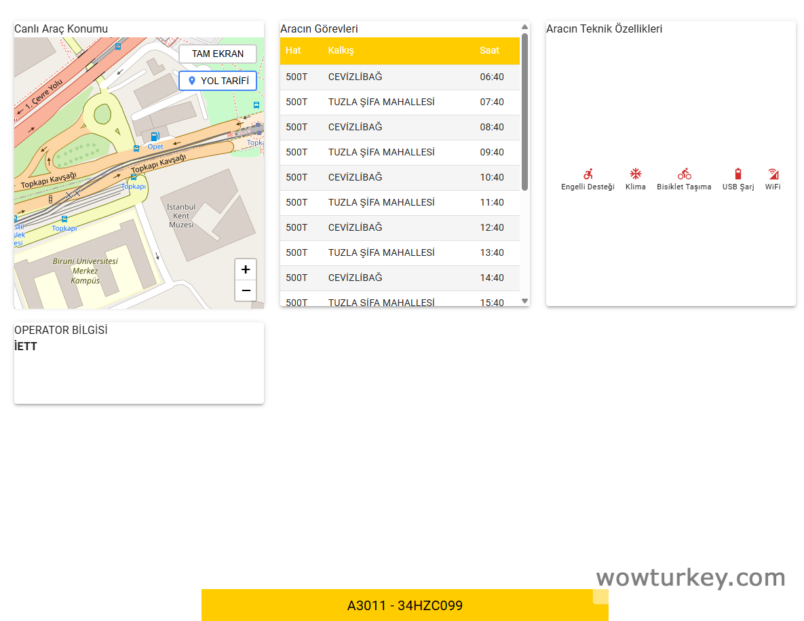Click the bus stop icon above Topkapı label
The image size is (804, 621).
pos(64,219)
